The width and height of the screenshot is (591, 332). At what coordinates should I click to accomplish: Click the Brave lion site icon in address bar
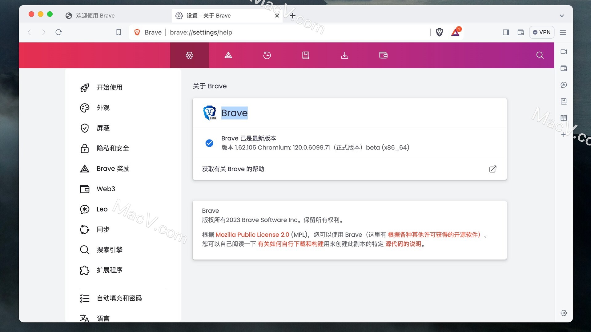tap(137, 32)
